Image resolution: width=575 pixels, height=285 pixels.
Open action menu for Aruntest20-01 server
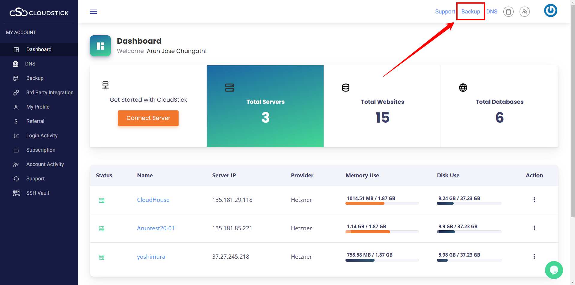pos(534,228)
